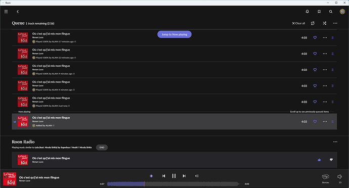
Task: Click the Roon Radio sparkle icon in player
Action: 151,176
